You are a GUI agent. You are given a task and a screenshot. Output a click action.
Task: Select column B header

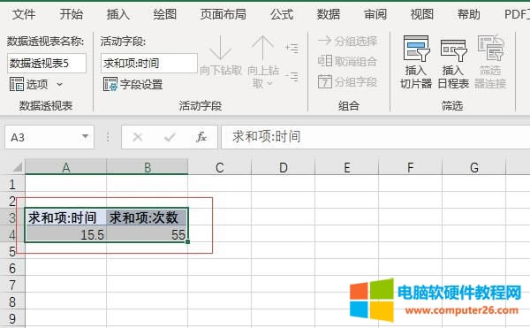(148, 167)
